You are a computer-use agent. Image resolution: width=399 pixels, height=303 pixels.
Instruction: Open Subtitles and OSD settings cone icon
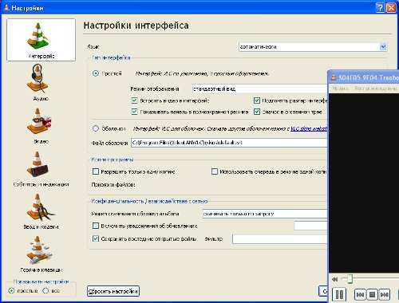(x=38, y=164)
